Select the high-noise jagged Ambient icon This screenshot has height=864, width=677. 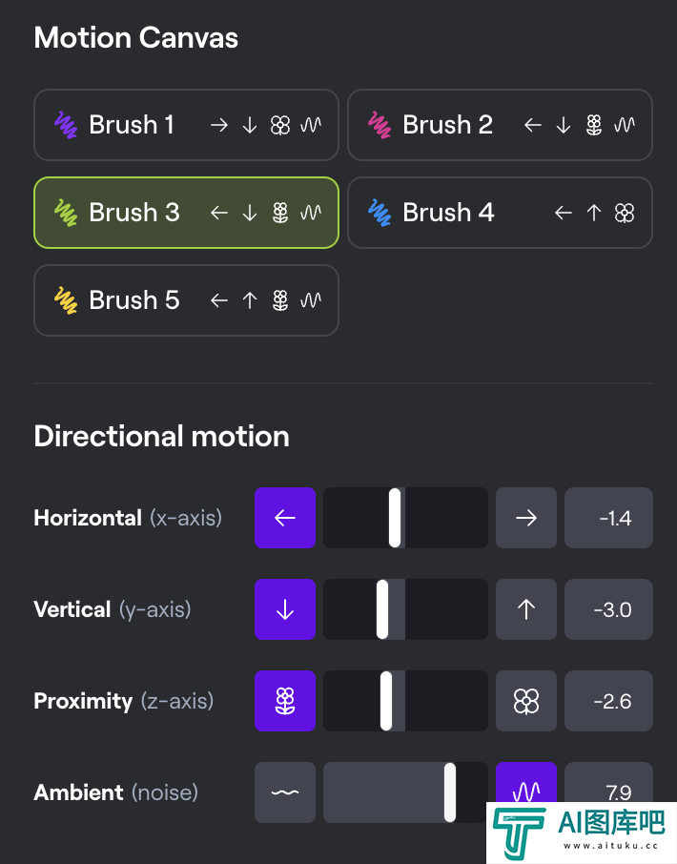click(x=526, y=782)
